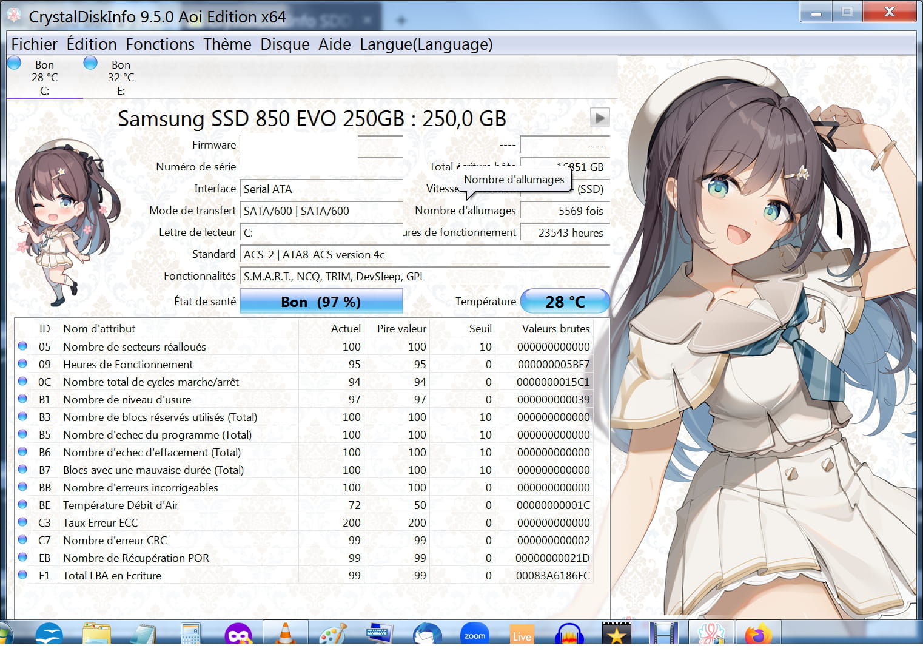Open the Édition menu
923x671 pixels.
pos(92,44)
